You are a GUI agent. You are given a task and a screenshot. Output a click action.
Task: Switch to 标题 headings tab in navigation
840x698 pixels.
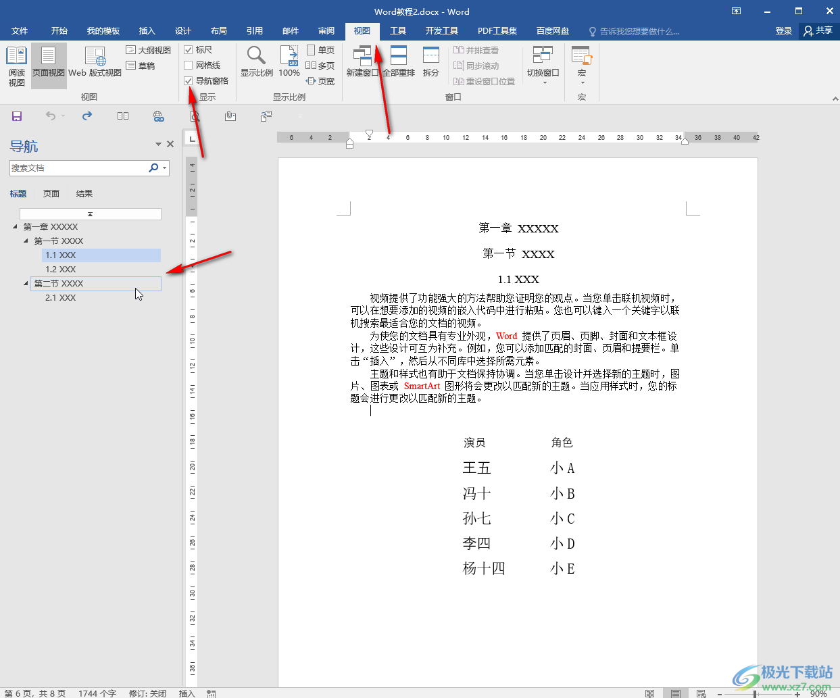click(x=18, y=194)
